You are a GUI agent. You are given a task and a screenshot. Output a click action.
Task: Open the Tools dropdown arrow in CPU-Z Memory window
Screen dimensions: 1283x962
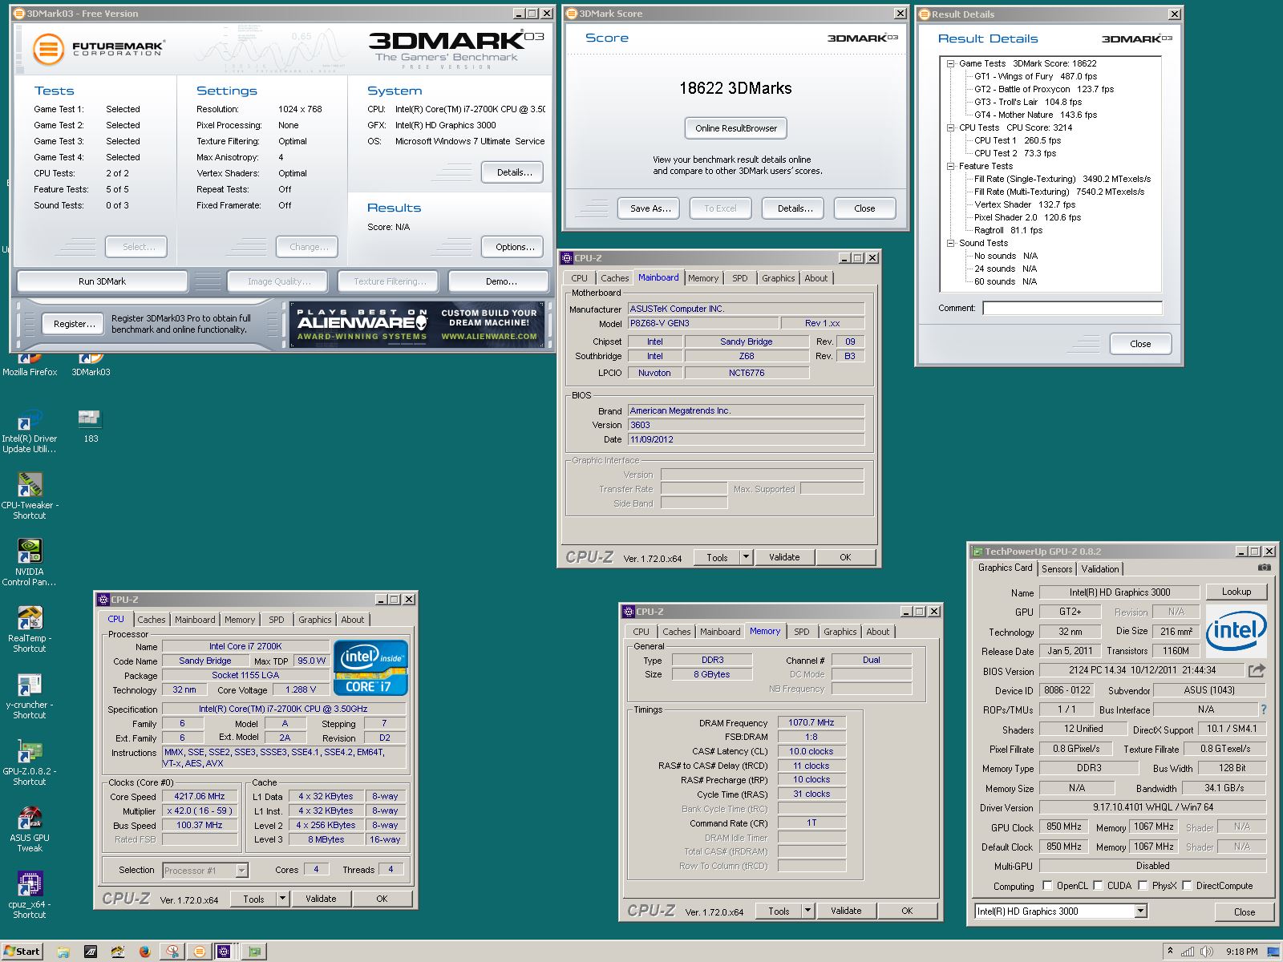pos(807,911)
